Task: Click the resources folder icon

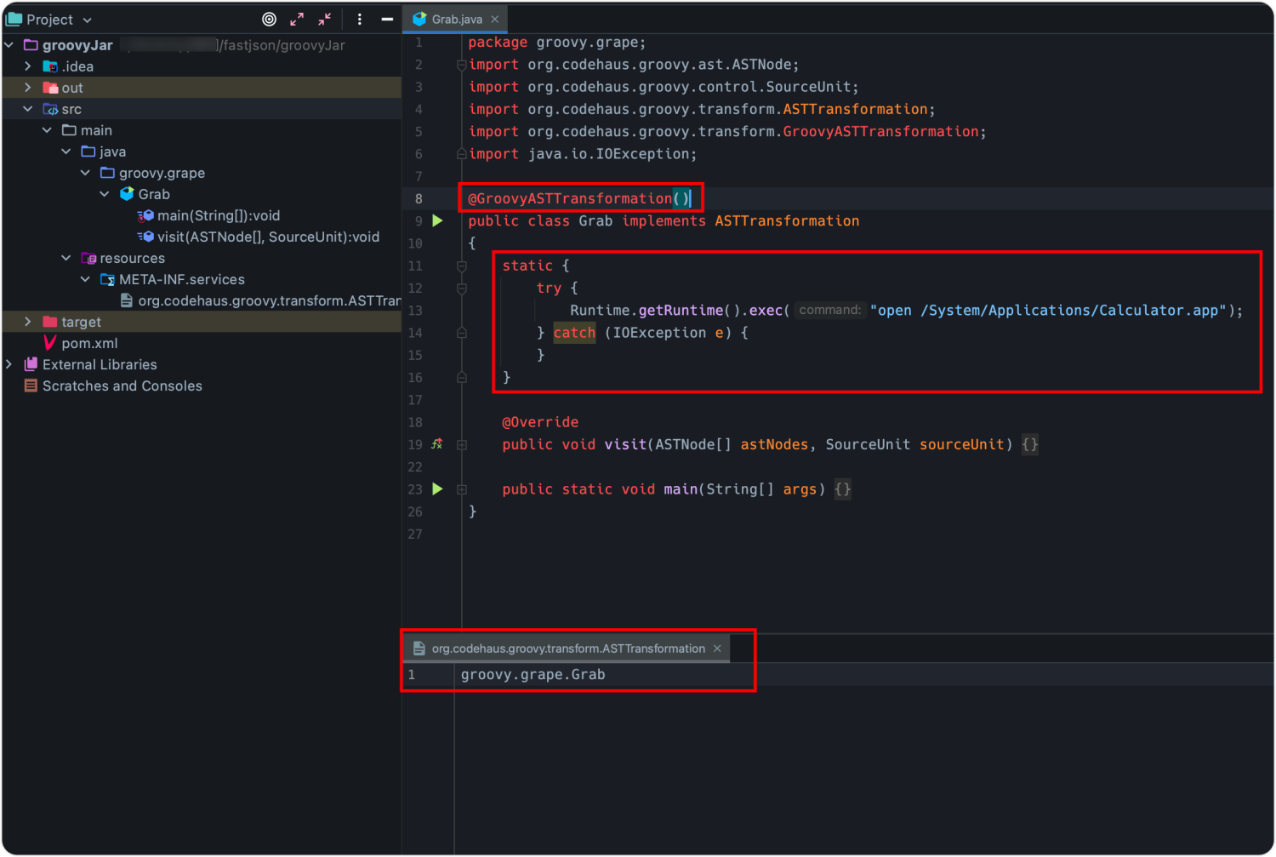Action: coord(88,258)
